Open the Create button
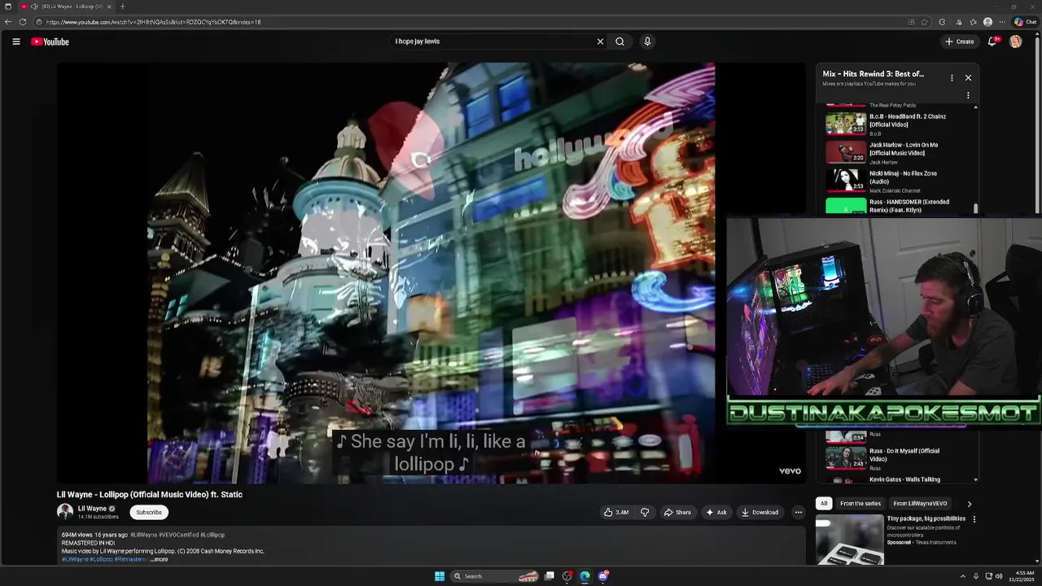This screenshot has height=586, width=1042. point(960,42)
